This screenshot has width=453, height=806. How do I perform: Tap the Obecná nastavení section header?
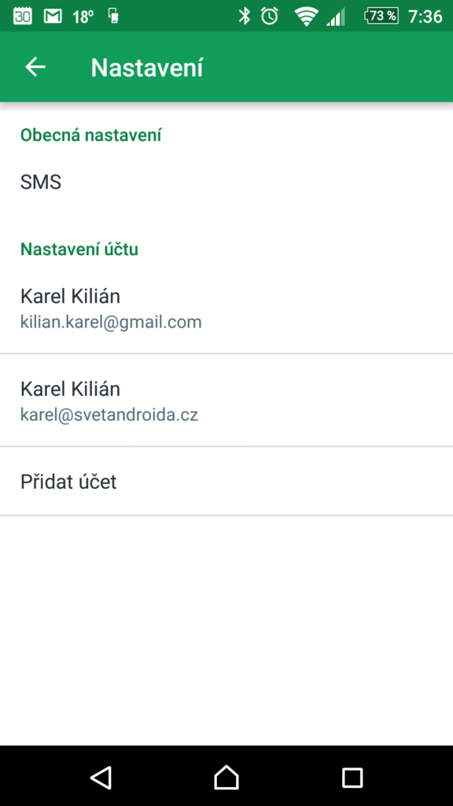pos(91,135)
